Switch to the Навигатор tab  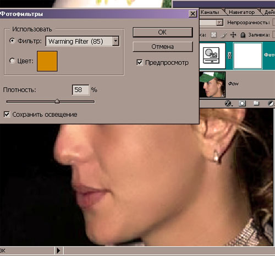tap(242, 12)
